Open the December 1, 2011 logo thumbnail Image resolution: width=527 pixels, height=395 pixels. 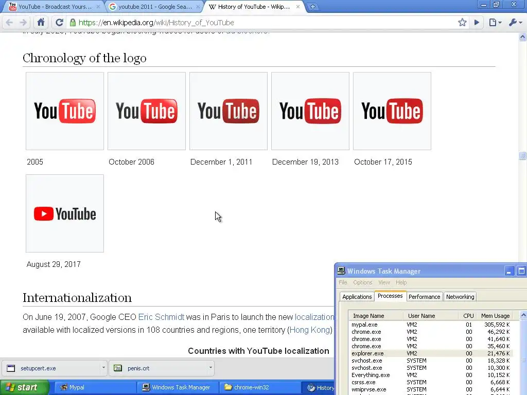229,111
